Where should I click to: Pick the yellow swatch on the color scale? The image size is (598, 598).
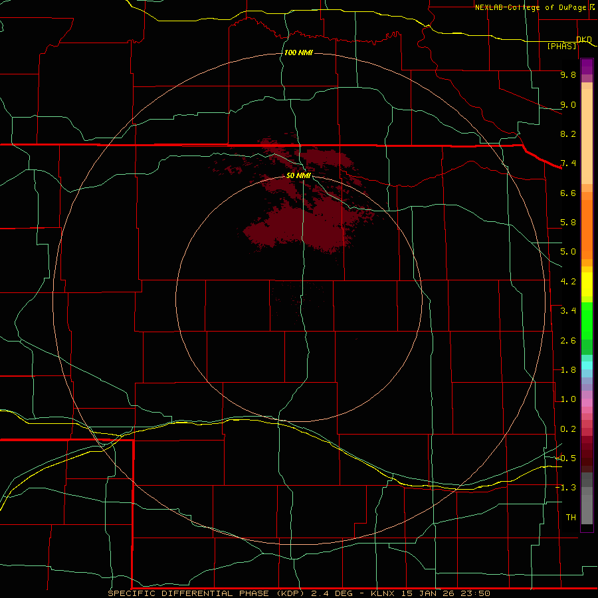coord(587,284)
